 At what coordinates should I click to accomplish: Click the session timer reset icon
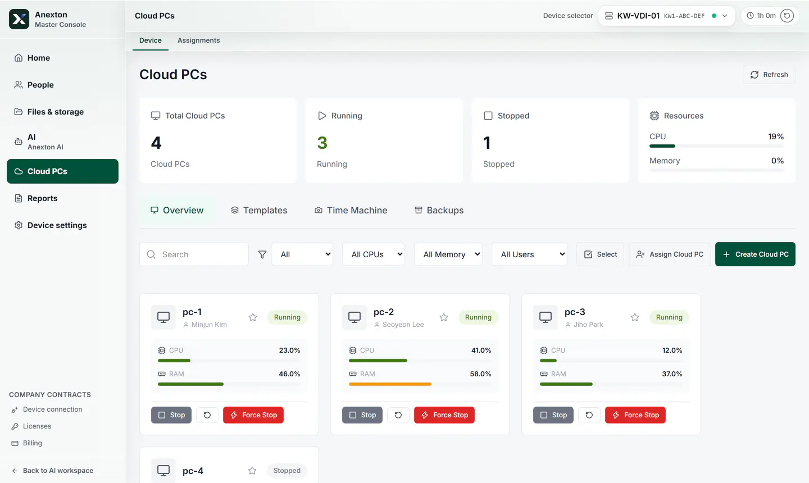click(787, 16)
